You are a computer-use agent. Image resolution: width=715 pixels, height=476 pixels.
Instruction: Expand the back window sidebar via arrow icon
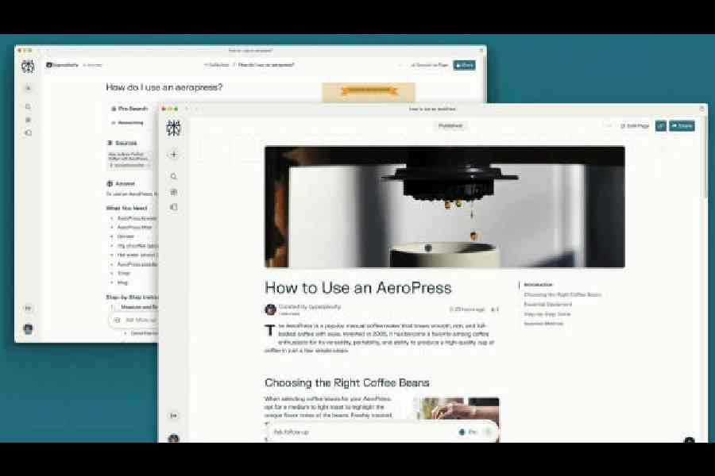28,309
